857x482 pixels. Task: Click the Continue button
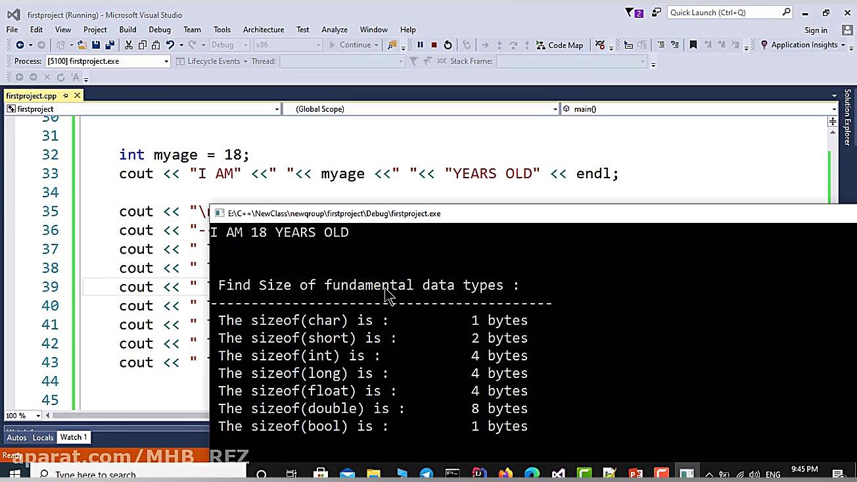coord(350,45)
